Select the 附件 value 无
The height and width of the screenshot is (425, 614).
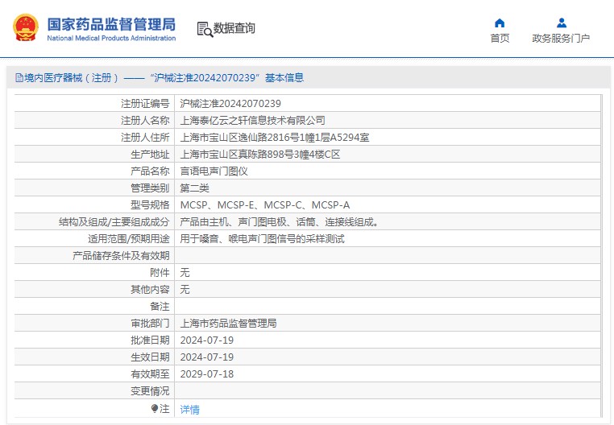185,272
